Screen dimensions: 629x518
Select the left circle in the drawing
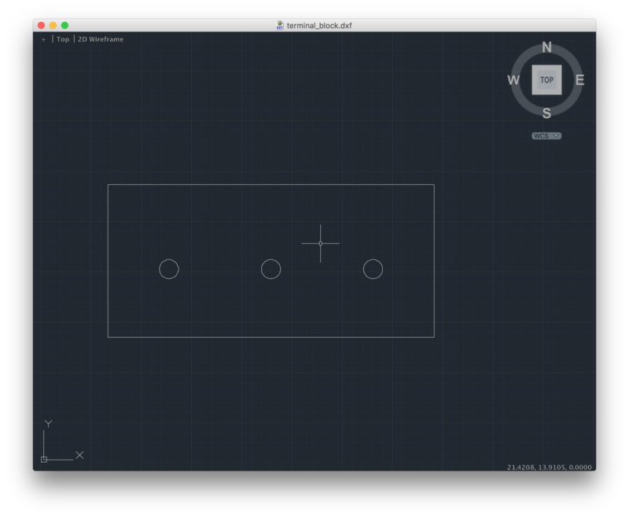point(169,269)
